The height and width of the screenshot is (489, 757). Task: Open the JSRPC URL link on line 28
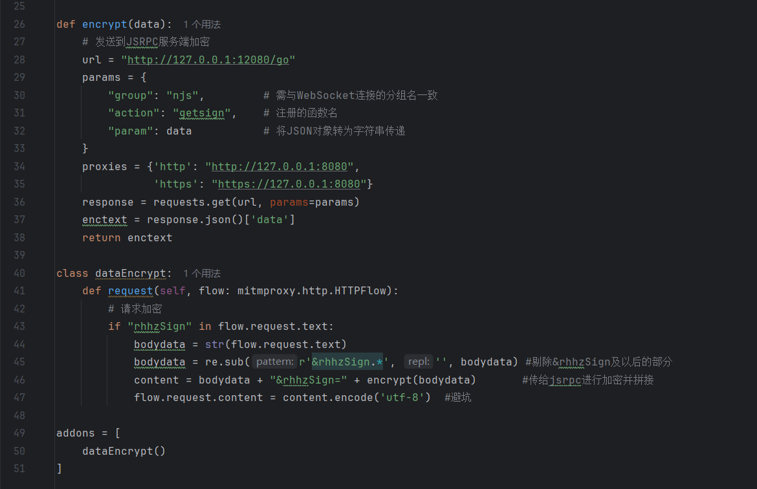pyautogui.click(x=208, y=60)
